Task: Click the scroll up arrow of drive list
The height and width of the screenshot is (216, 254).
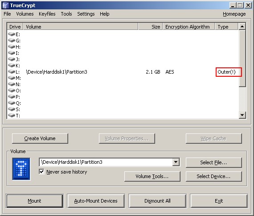Action: [242, 26]
